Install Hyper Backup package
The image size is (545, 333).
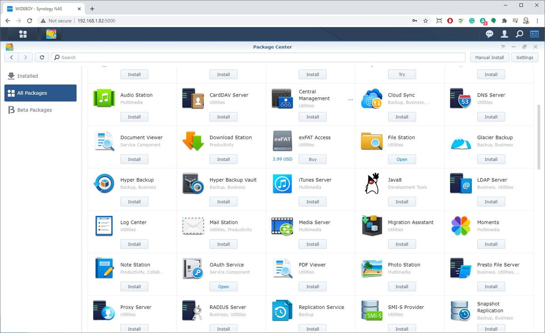click(x=134, y=202)
